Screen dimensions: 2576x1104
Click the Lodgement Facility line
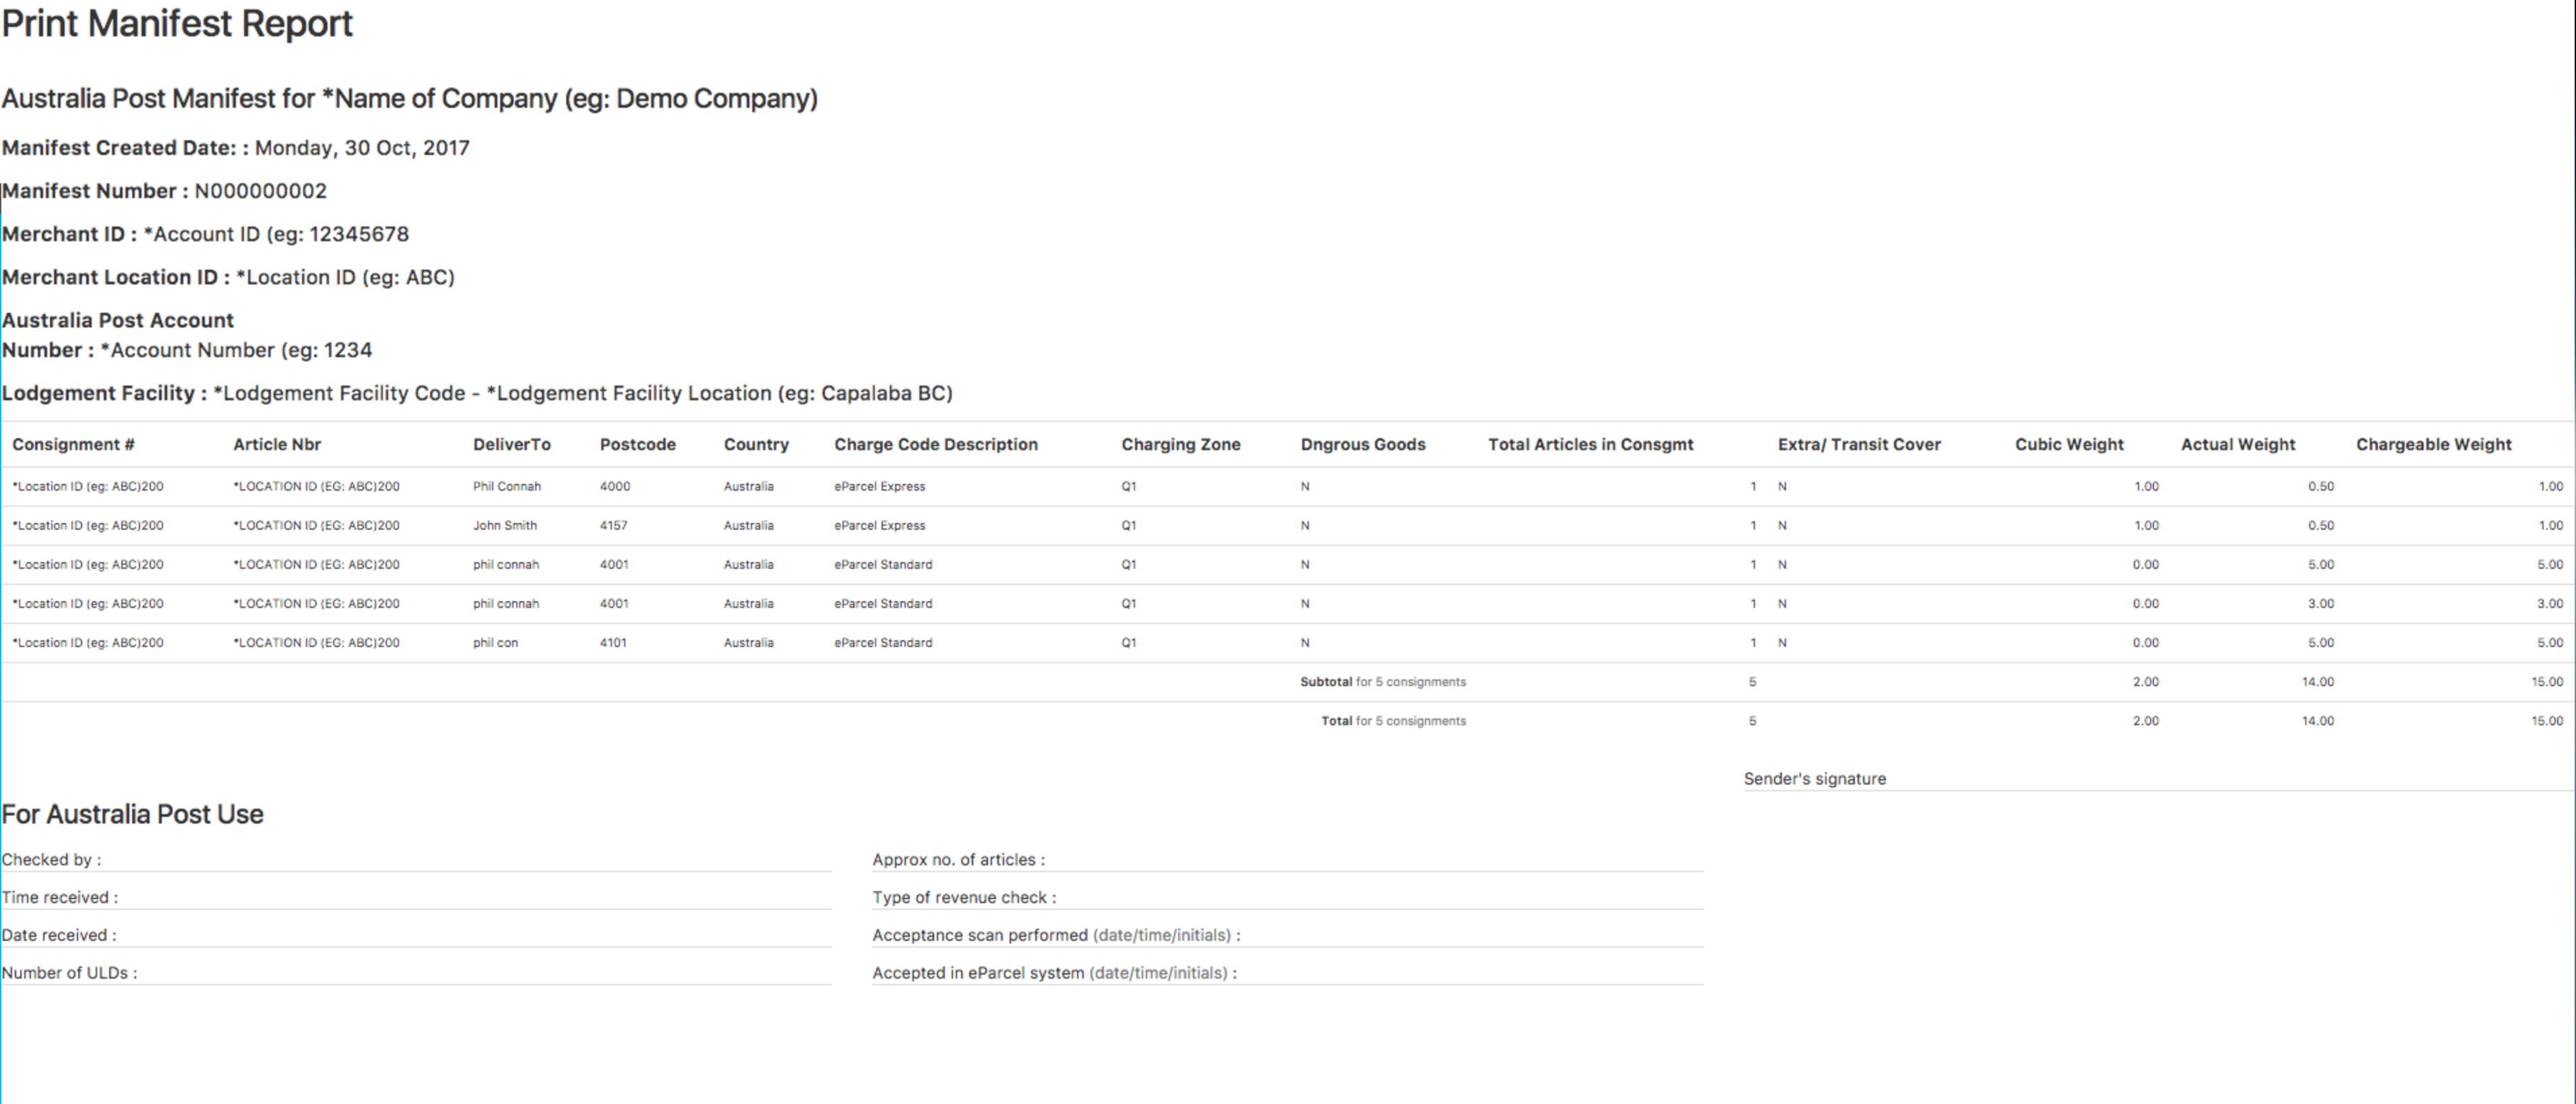coord(477,393)
